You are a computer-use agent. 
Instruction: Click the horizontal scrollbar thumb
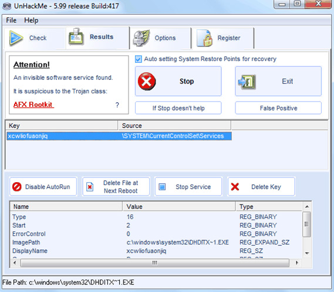pos(154,263)
